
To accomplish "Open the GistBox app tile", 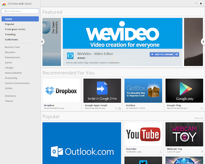I will 143,91.
